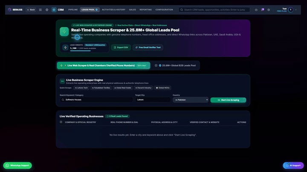The image size is (307, 172).
Task: Go to Activities & History tab
Action: click(x=113, y=10)
